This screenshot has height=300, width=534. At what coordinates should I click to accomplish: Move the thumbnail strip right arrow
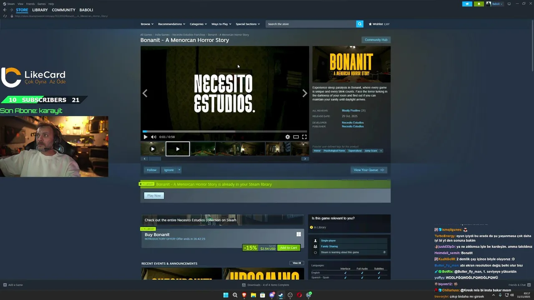click(305, 159)
